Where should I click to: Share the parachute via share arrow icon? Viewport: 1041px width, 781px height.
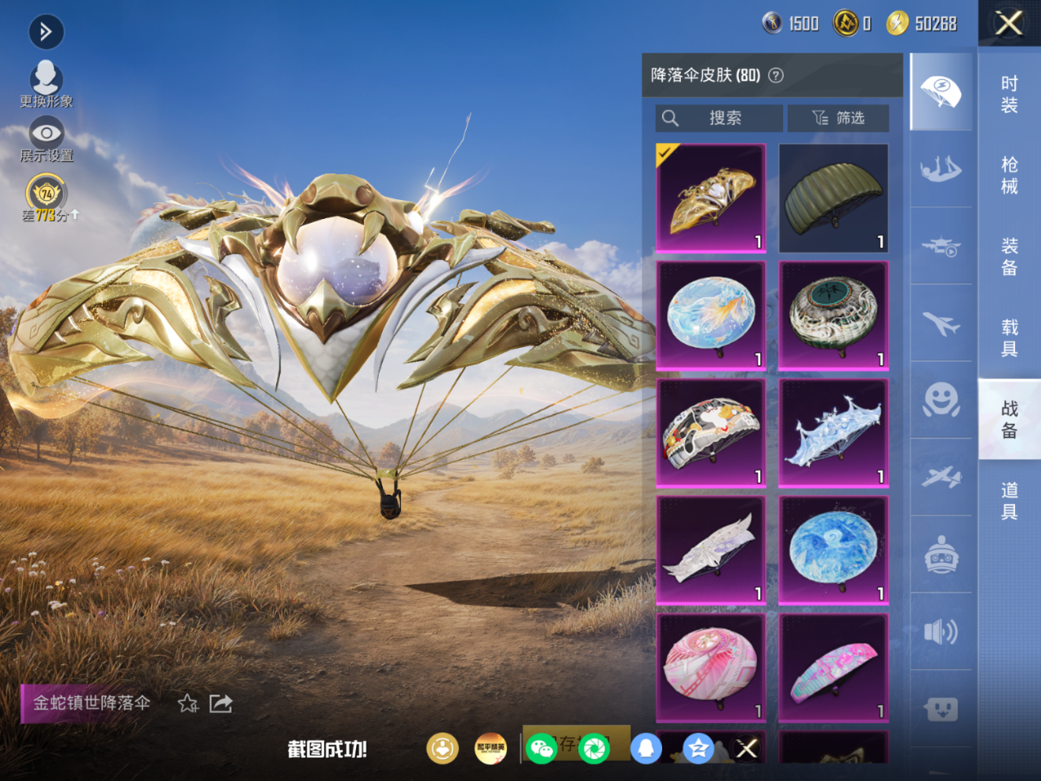coord(221,703)
